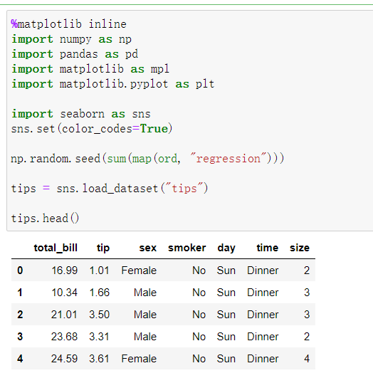Click the tips.head() code line

[x=45, y=219]
